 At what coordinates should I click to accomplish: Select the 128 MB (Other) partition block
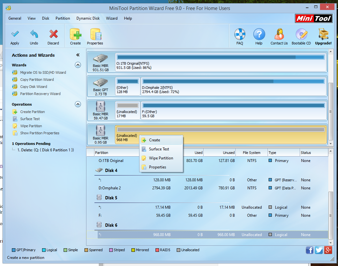click(x=128, y=86)
